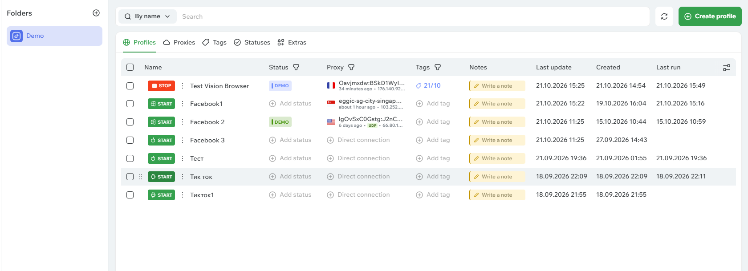748x271 pixels.
Task: Filter by Status funnel icon
Action: (x=296, y=67)
